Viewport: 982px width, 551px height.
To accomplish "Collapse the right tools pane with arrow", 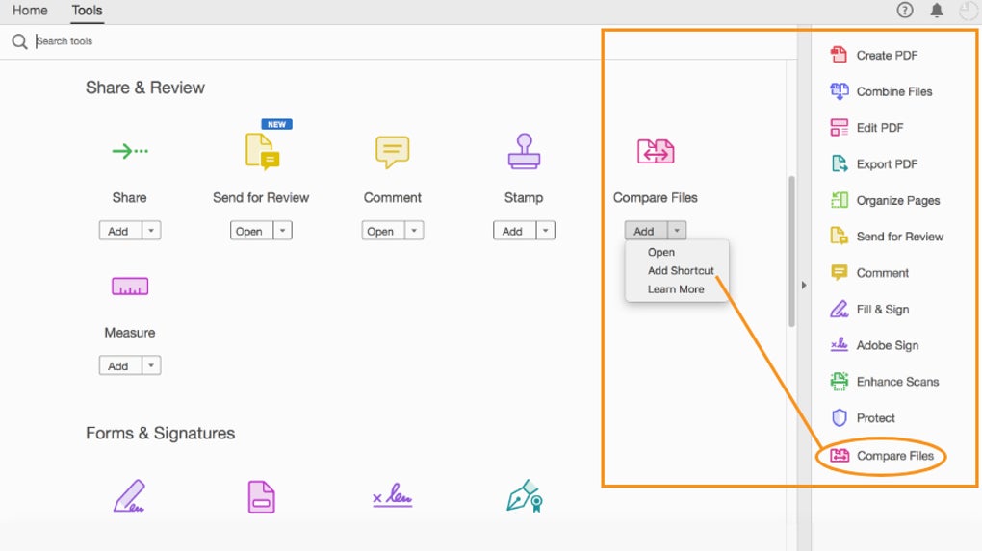I will [x=804, y=285].
